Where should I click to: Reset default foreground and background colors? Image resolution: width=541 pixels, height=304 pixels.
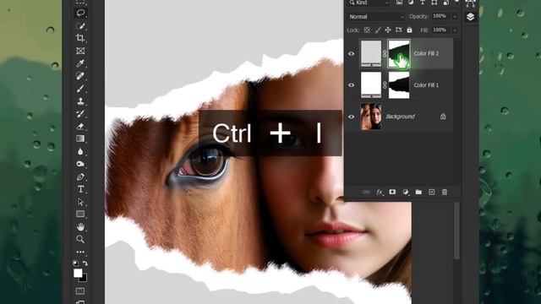pyautogui.click(x=76, y=263)
